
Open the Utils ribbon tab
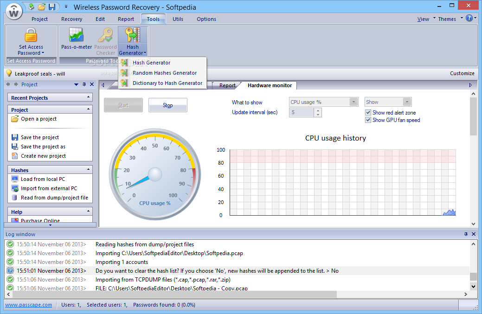[178, 19]
